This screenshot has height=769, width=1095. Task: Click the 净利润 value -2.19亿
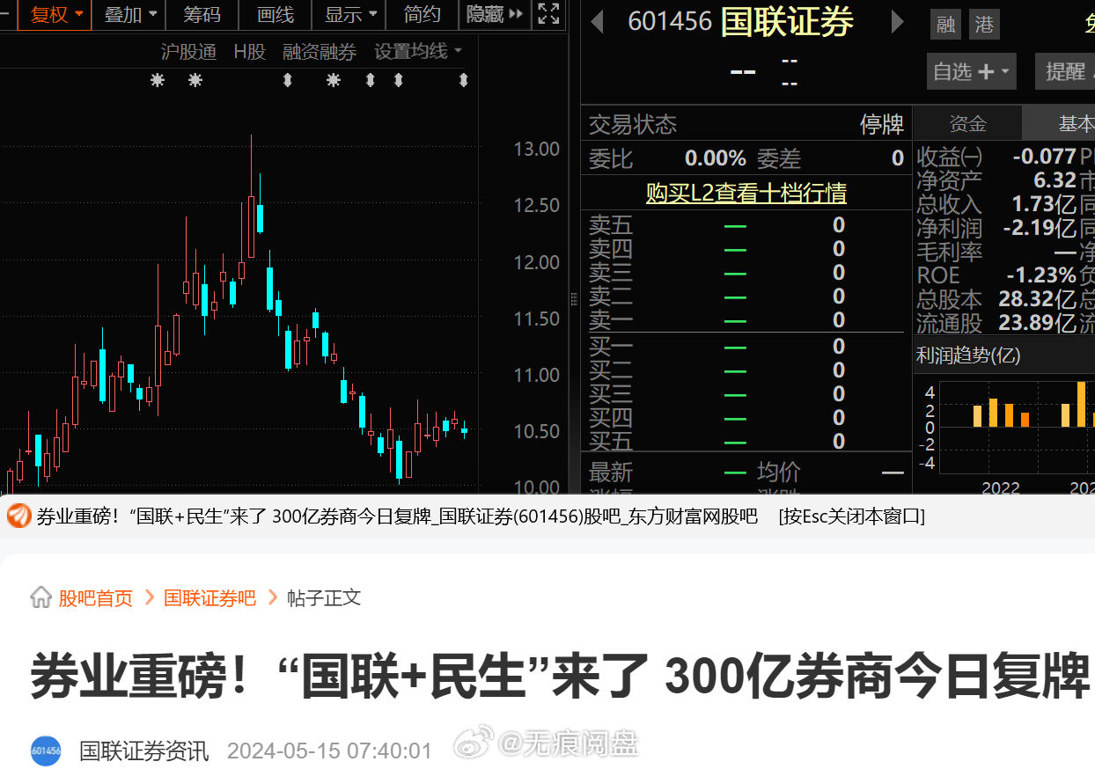1040,228
